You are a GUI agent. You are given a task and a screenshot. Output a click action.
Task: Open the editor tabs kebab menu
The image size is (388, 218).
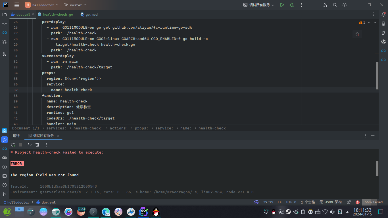point(374,14)
